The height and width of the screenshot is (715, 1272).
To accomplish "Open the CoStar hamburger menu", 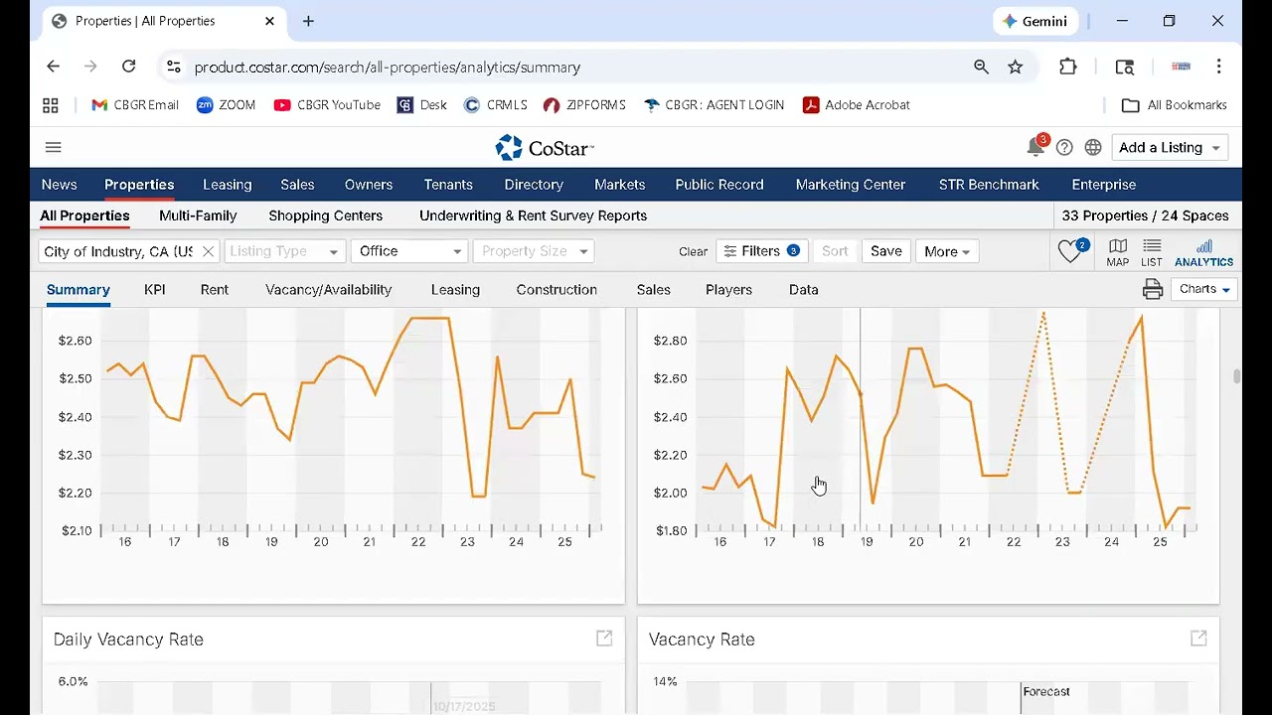I will 54,148.
